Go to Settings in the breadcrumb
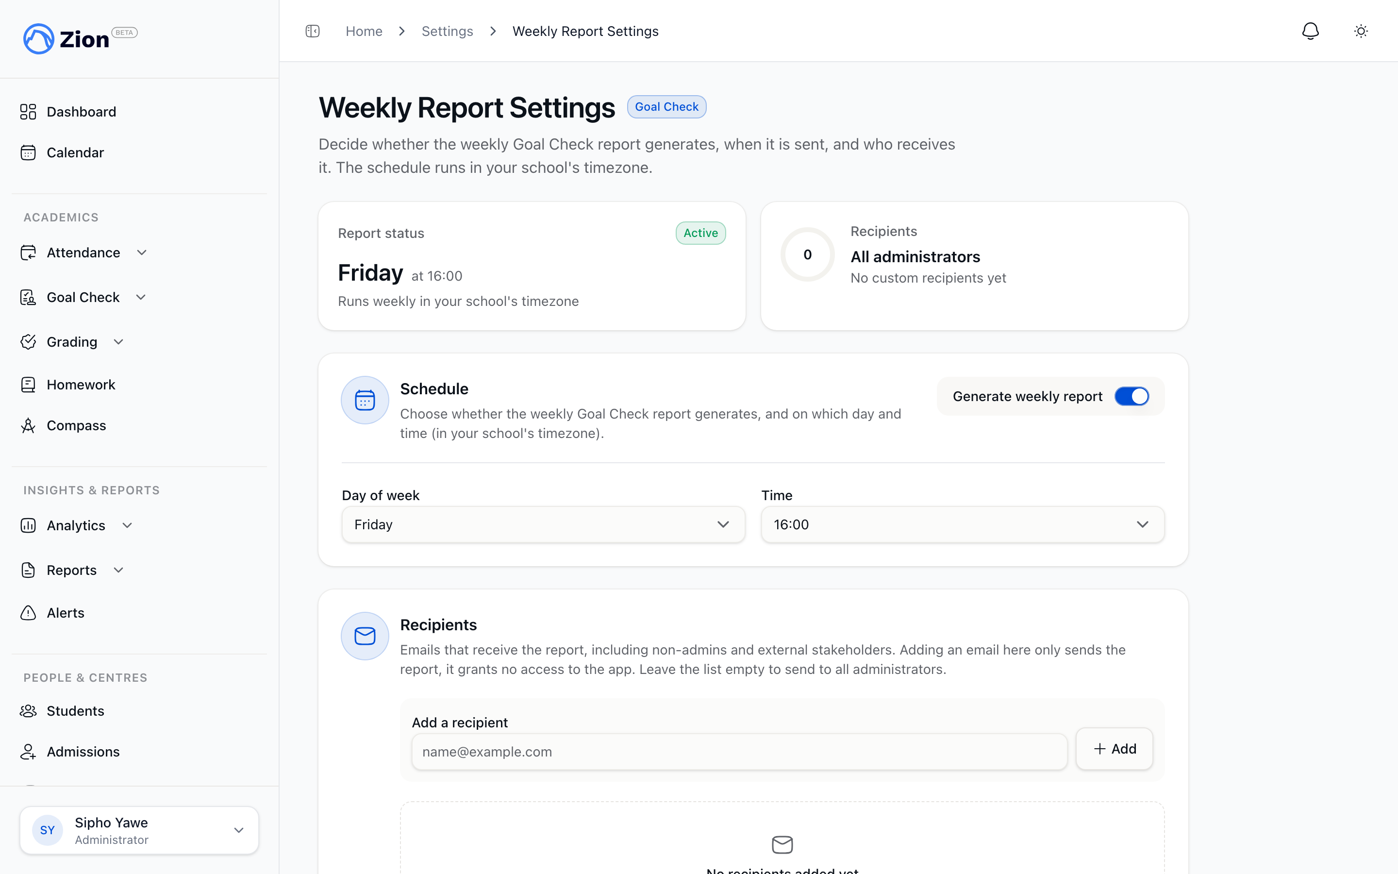Viewport: 1398px width, 874px height. point(447,31)
